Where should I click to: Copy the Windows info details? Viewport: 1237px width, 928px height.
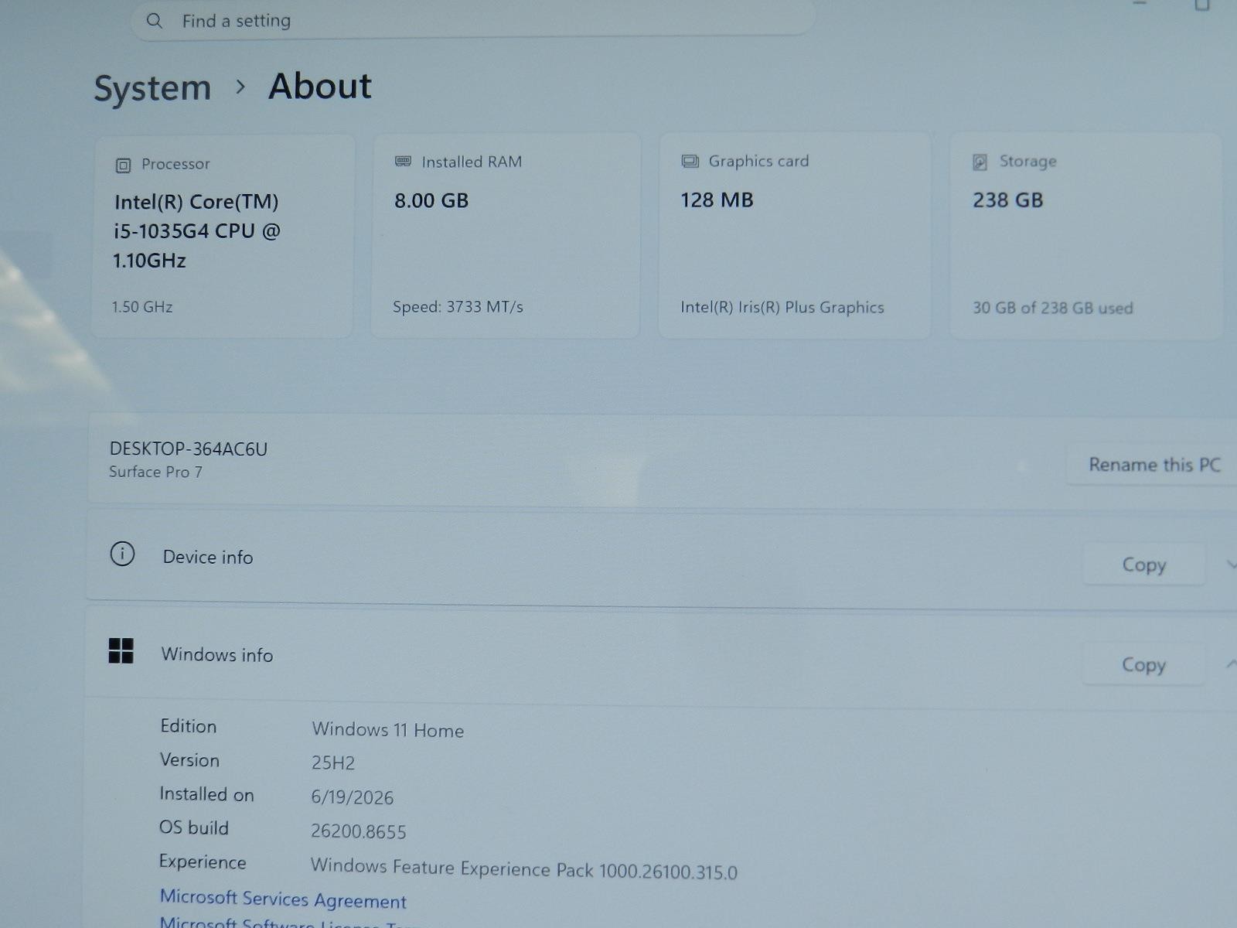1143,664
